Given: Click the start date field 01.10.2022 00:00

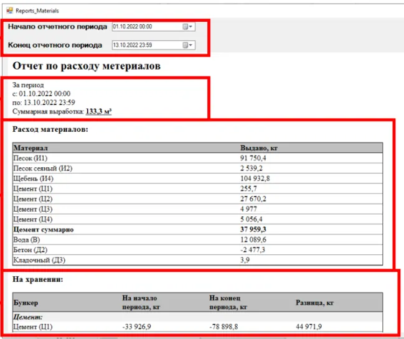Looking at the screenshot, I should (x=154, y=27).
